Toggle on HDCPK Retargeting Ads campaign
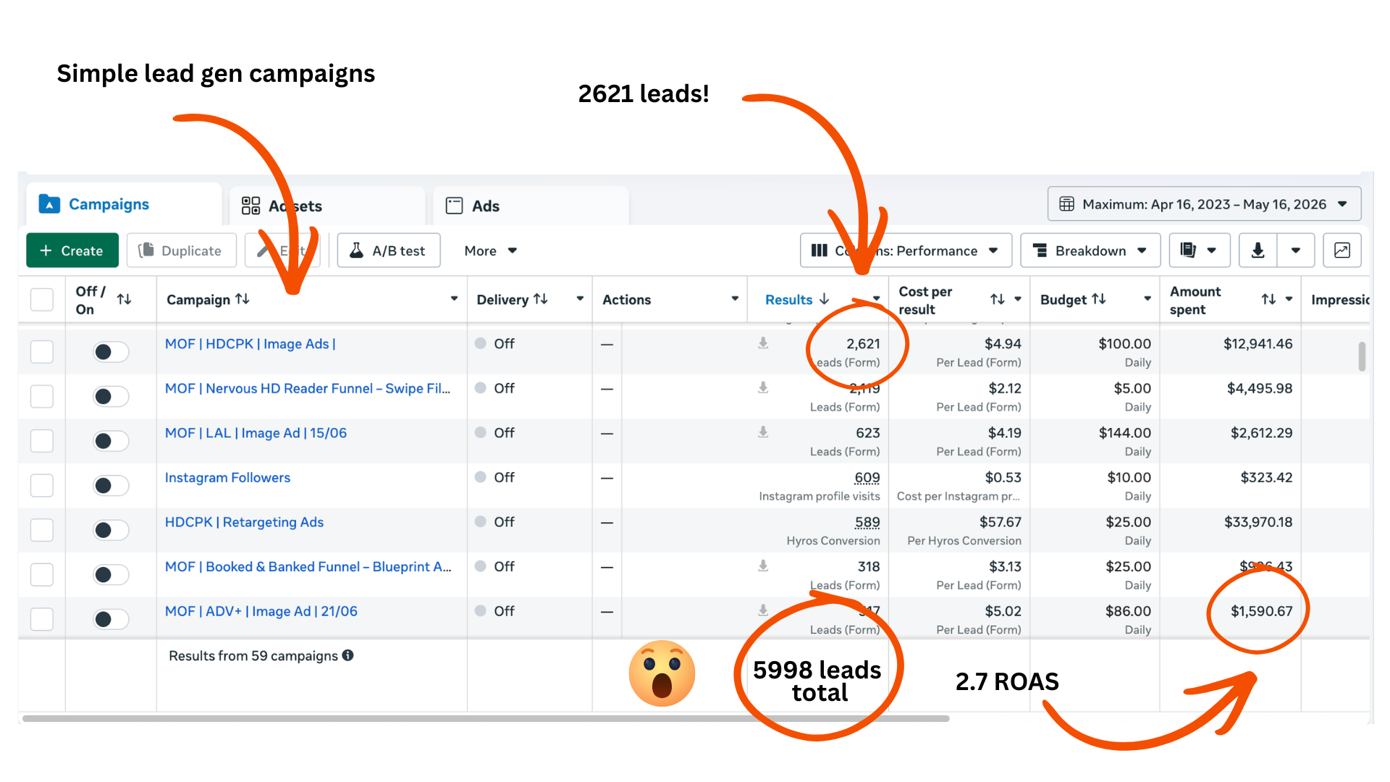The height and width of the screenshot is (782, 1390). 111,530
